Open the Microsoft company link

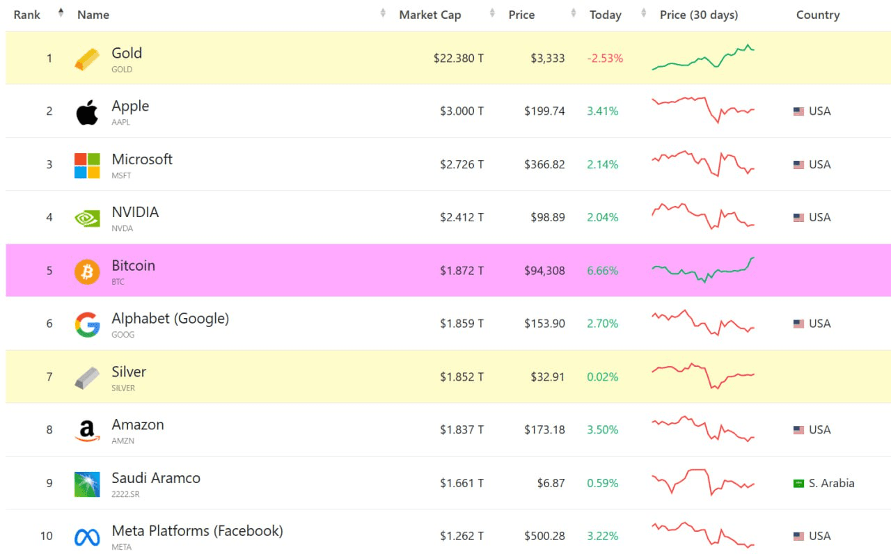[142, 159]
